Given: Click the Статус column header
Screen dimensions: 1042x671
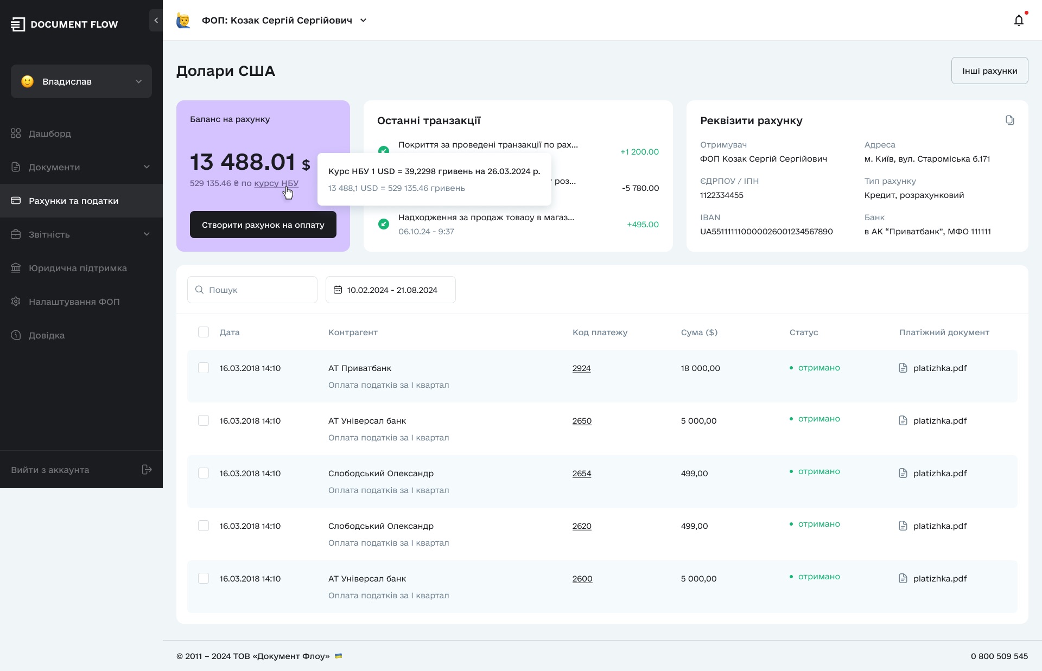Looking at the screenshot, I should click(804, 332).
